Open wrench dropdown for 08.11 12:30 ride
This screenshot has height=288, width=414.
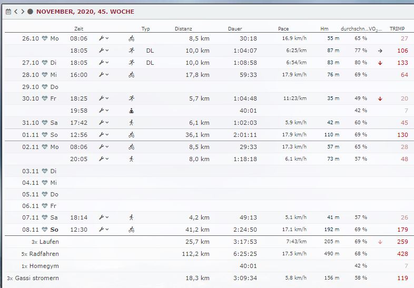click(x=104, y=230)
